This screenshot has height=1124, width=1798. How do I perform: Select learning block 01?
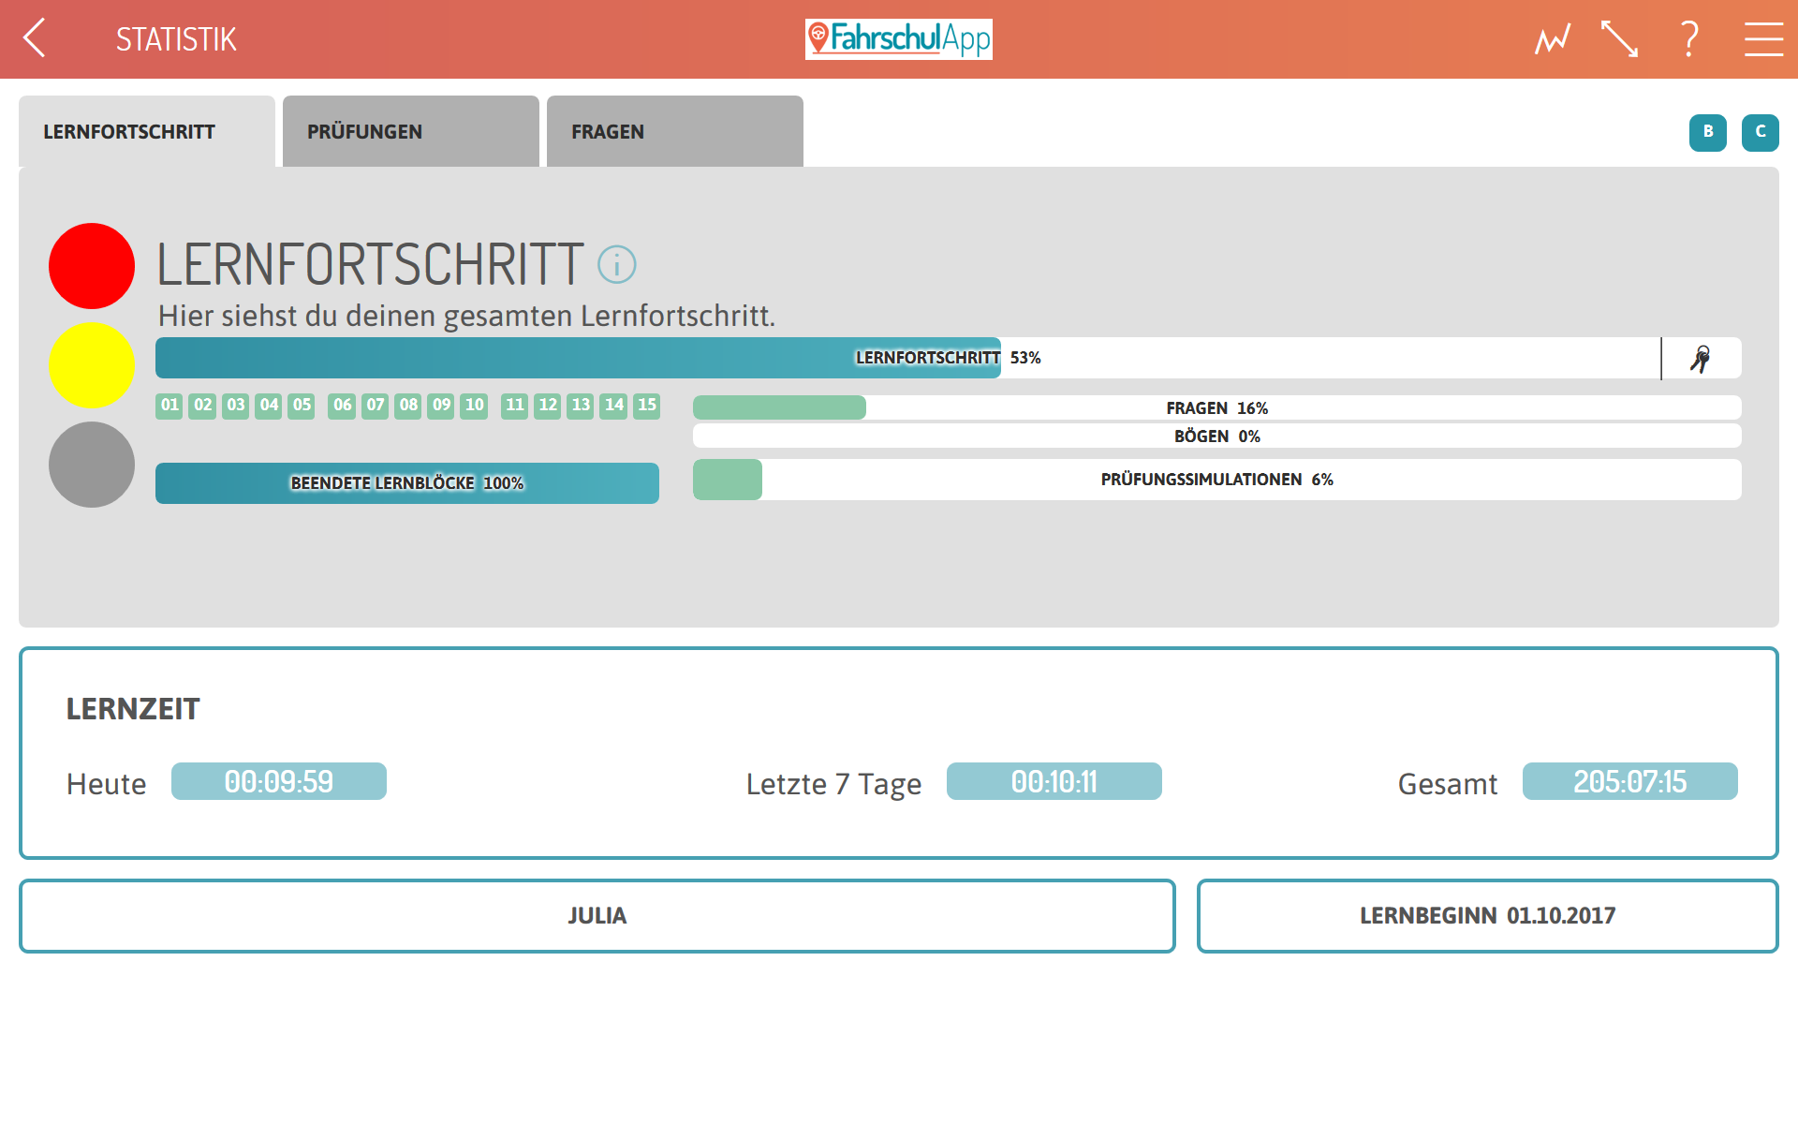point(169,406)
